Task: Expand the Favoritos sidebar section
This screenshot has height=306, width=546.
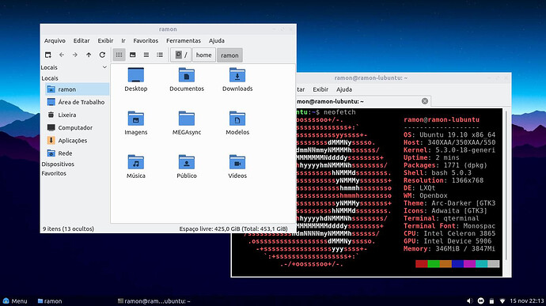Action: 54,173
